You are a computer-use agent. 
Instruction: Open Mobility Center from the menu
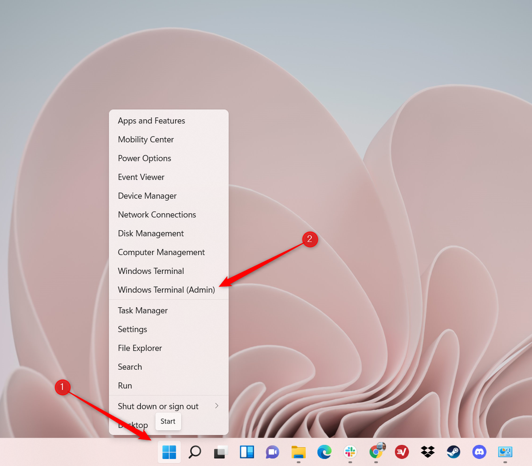[x=169, y=139]
